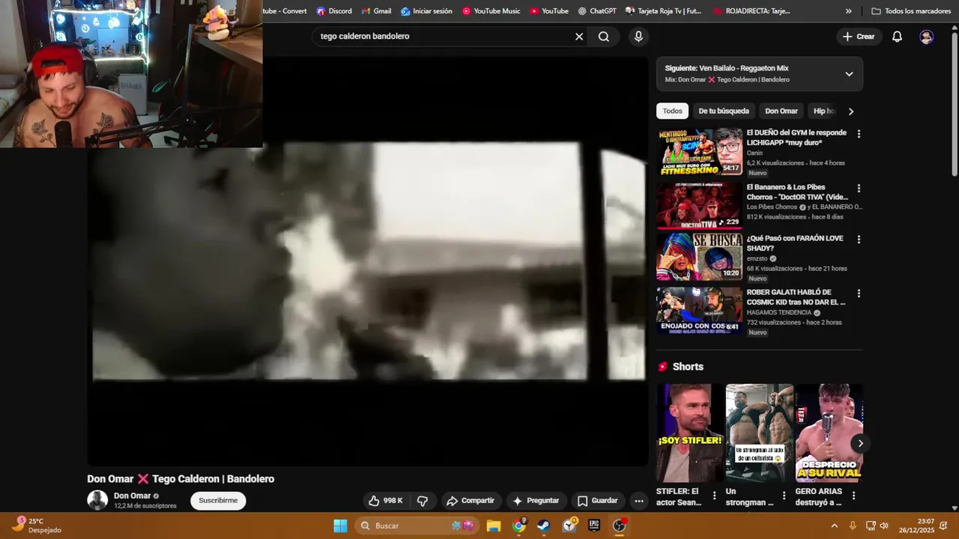
Task: Open options for GERO ARIAS short
Action: tap(853, 496)
